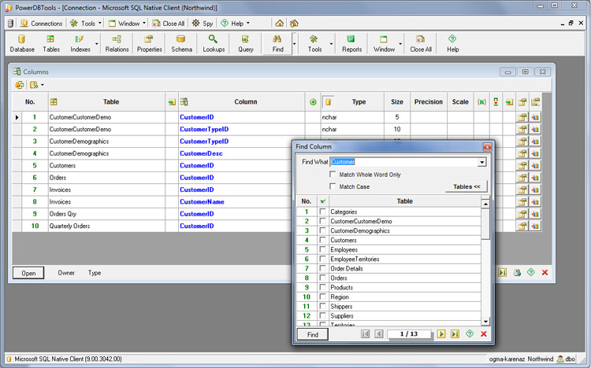Check the Categories table checkbox
Image resolution: width=591 pixels, height=368 pixels.
click(322, 212)
